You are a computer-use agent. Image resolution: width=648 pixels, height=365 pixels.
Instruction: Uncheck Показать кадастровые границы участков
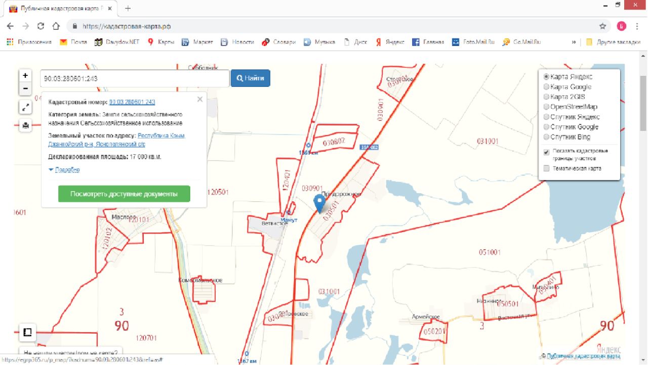[x=546, y=151]
